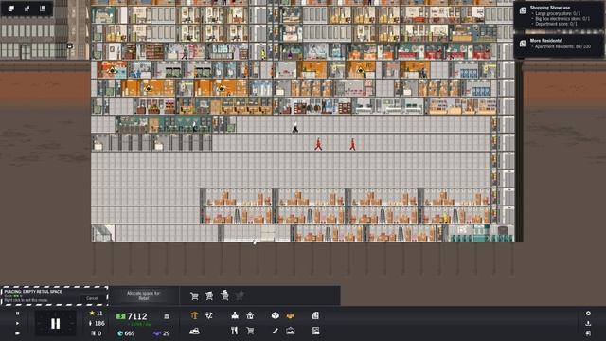Open the utilities wiring tools menu
This screenshot has height=341, width=606.
pos(209,315)
